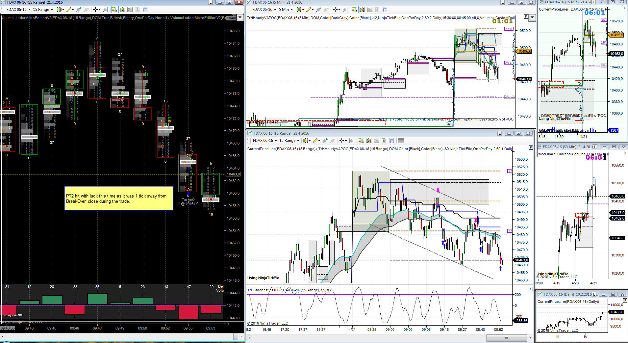Click F button in 5 Min chart panel
Viewport: 628px width, 343px height.
(526, 17)
